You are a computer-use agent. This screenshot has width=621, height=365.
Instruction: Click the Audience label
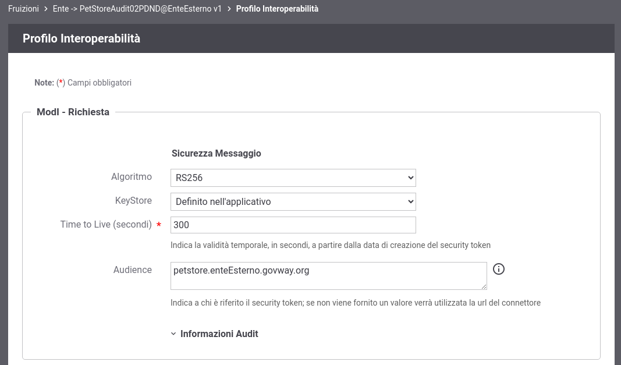(x=133, y=270)
